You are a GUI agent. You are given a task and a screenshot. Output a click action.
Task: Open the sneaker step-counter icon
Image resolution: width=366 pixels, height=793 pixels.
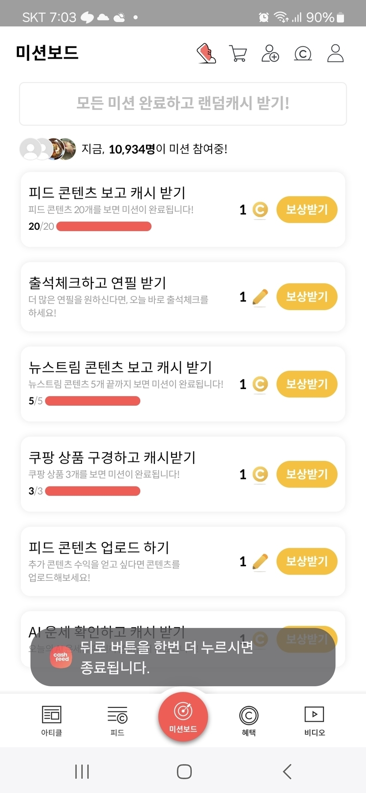click(x=206, y=53)
